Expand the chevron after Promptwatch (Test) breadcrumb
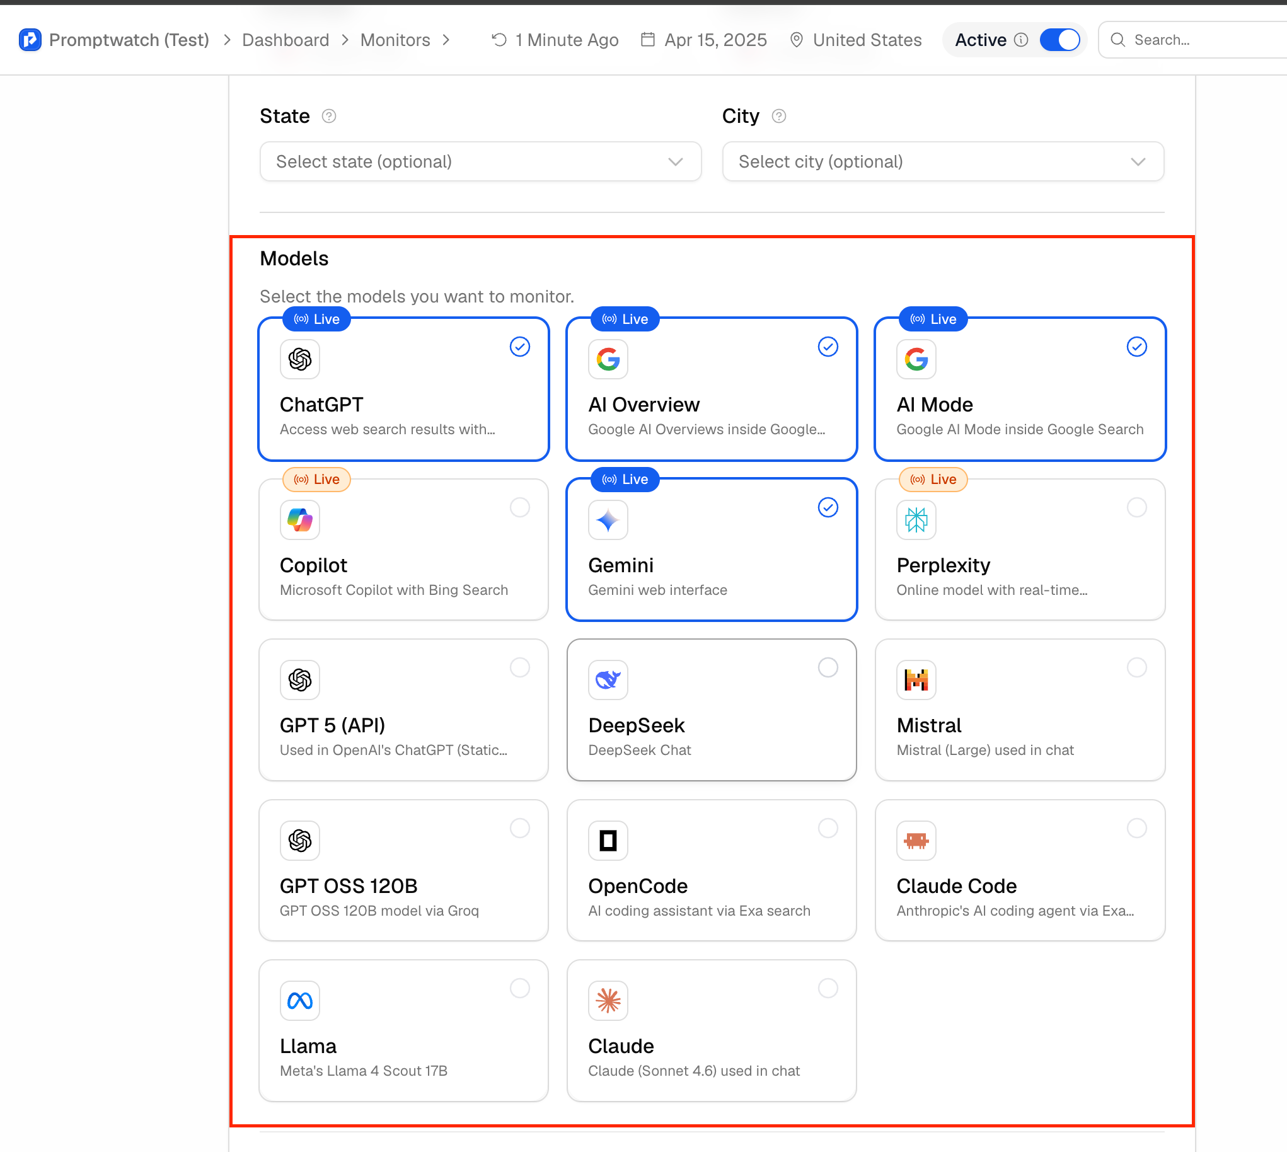Image resolution: width=1287 pixels, height=1152 pixels. 227,40
